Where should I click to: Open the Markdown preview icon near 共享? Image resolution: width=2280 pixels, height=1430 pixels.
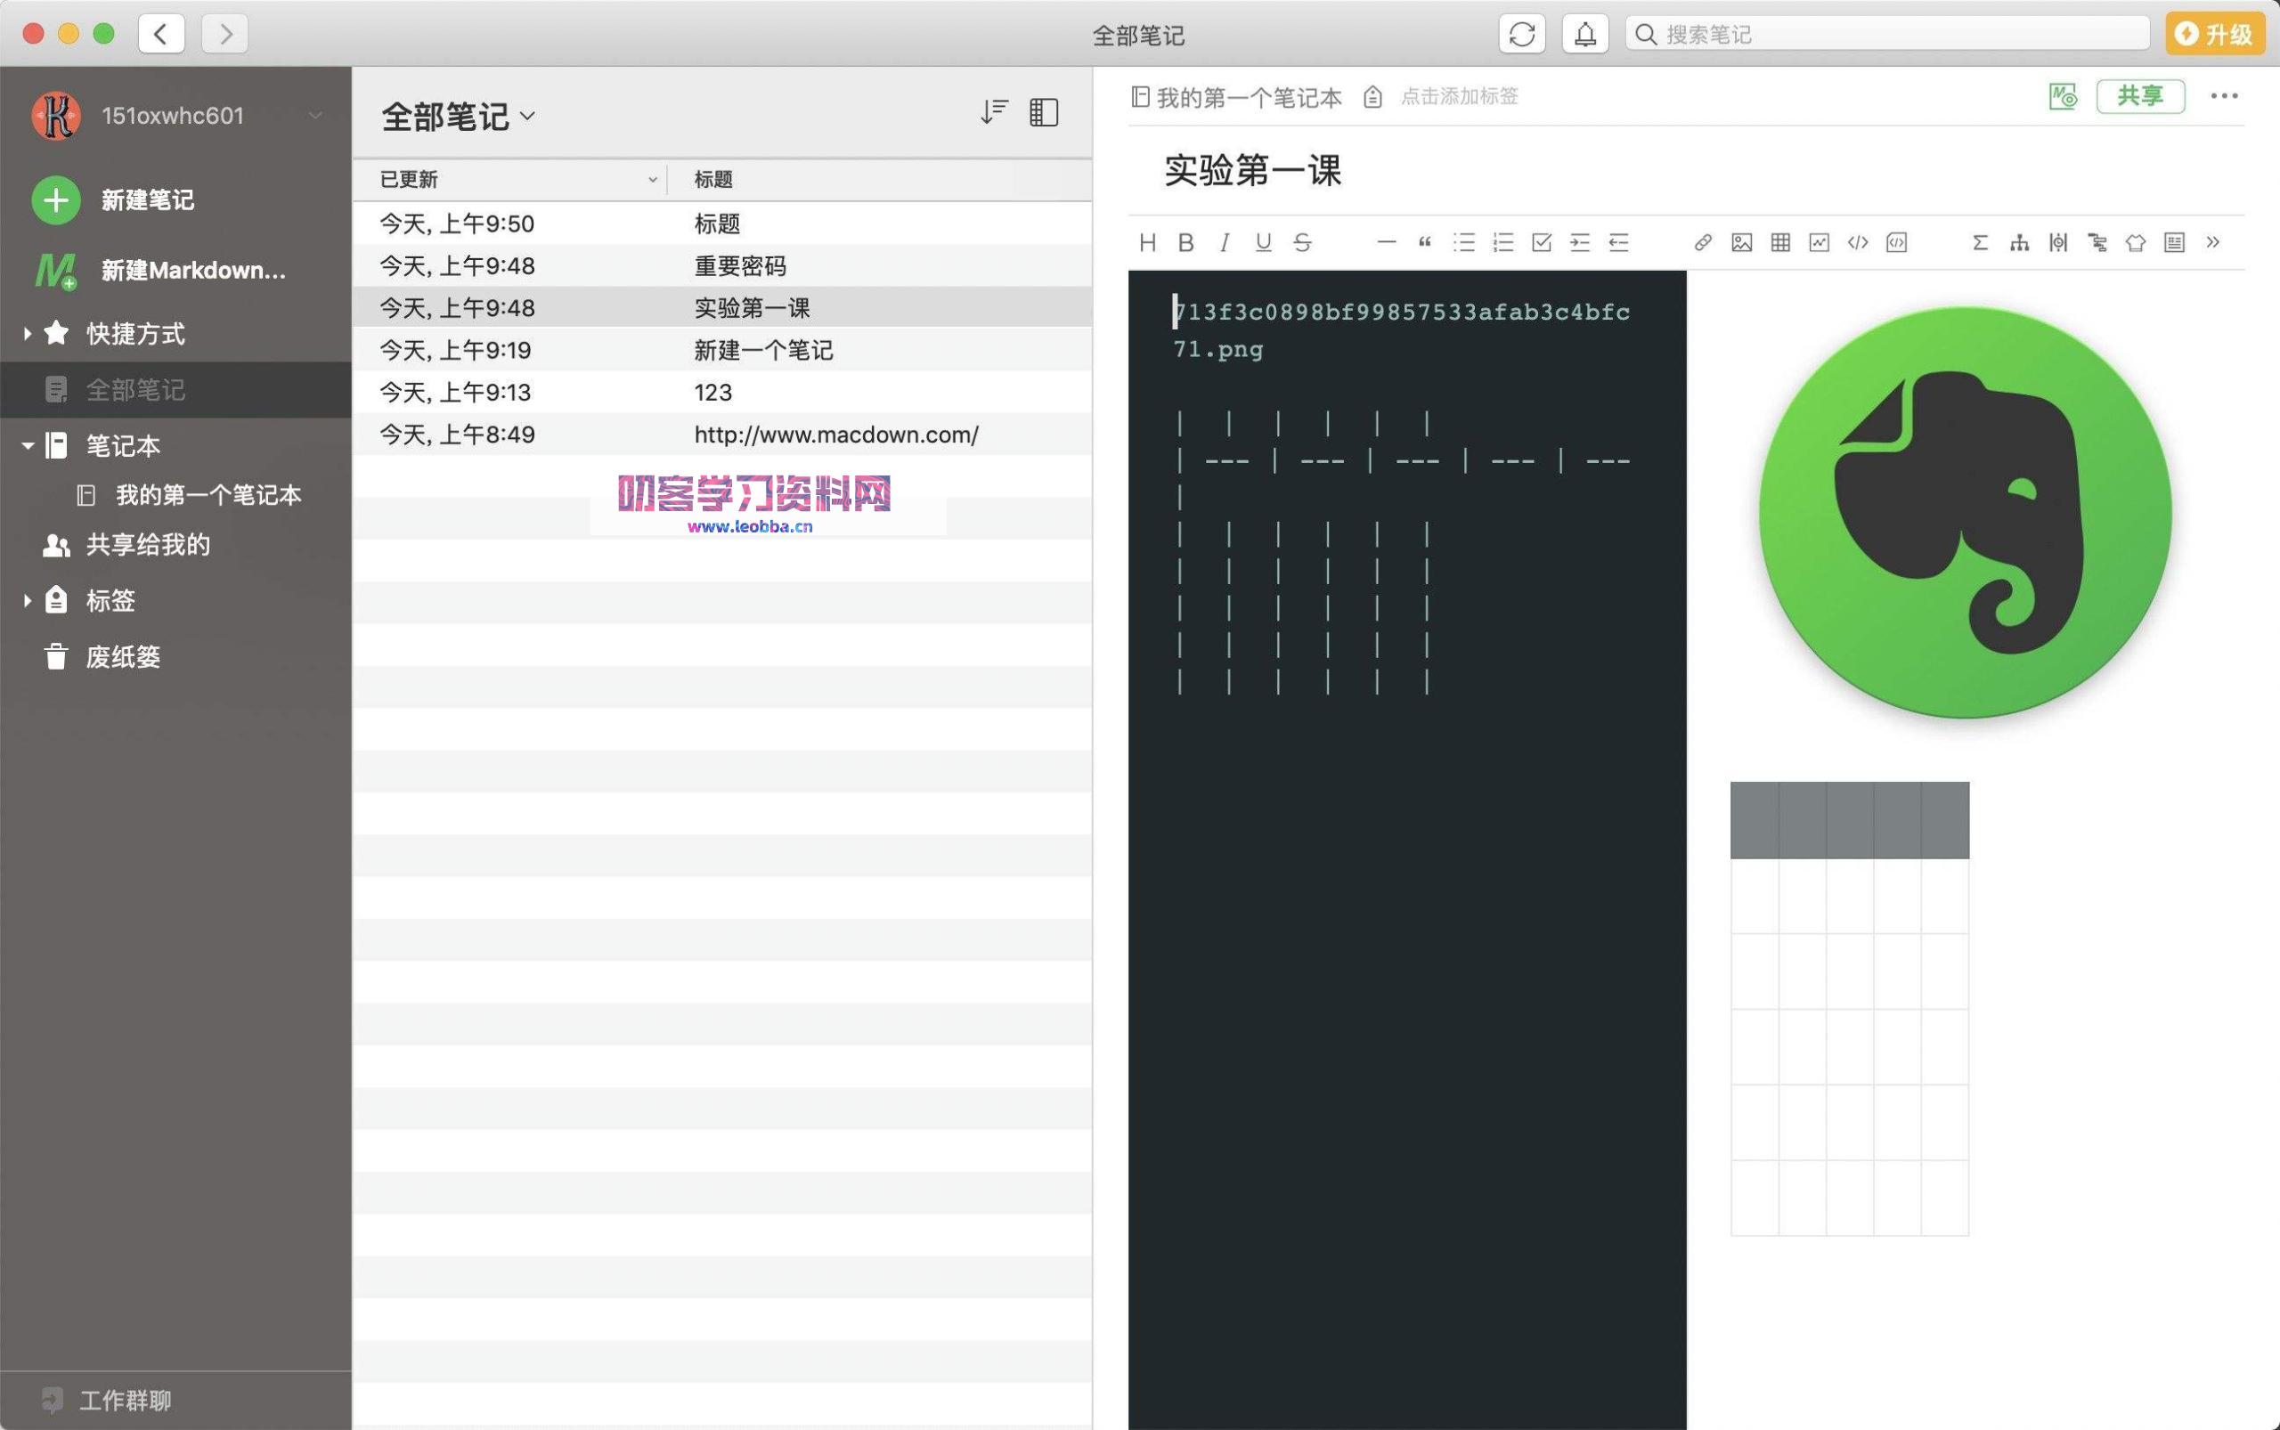point(2064,95)
